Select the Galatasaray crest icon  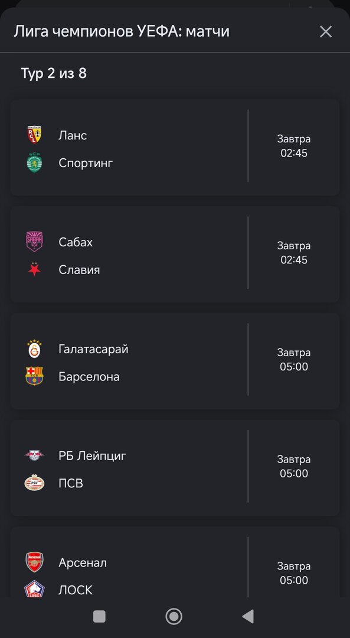coord(34,349)
